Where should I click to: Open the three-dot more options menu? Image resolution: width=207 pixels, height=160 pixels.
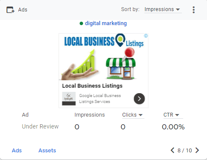coord(193,10)
